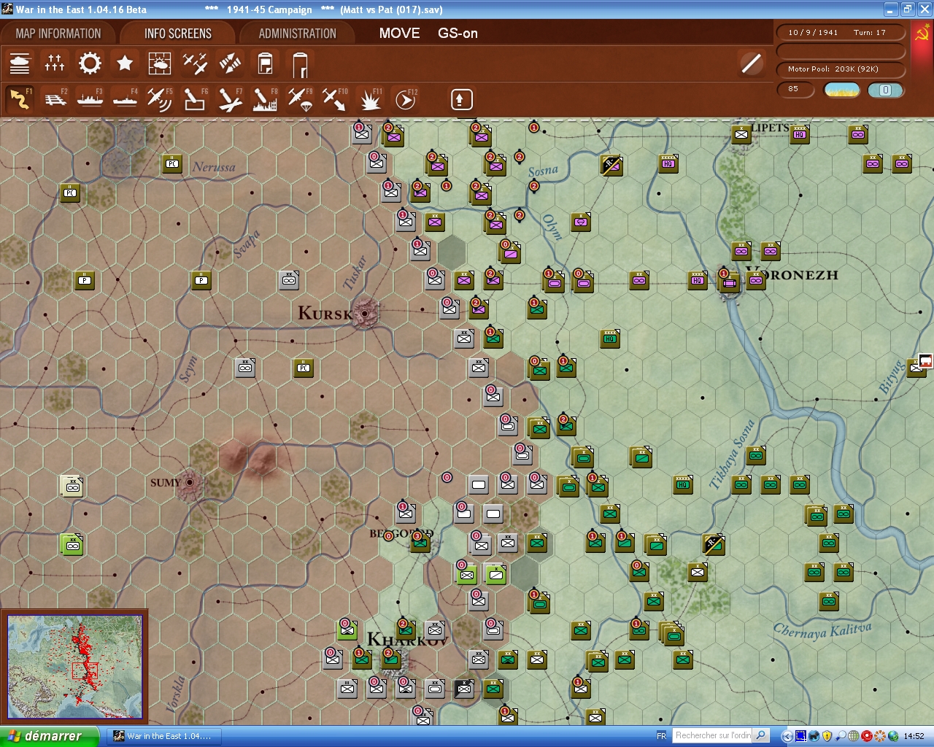The height and width of the screenshot is (747, 934).
Task: Click the Soviet hammer and sickle flag
Action: coord(923,34)
